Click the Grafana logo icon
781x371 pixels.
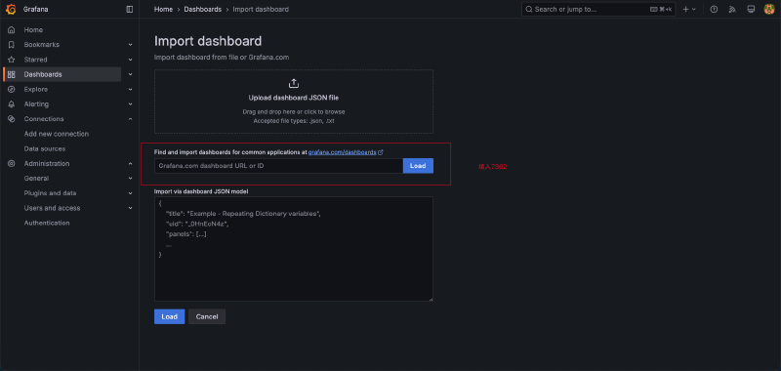pos(11,9)
